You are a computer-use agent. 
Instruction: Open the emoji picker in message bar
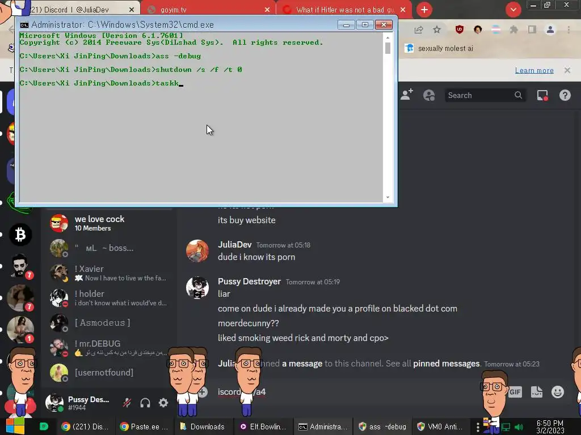point(558,392)
